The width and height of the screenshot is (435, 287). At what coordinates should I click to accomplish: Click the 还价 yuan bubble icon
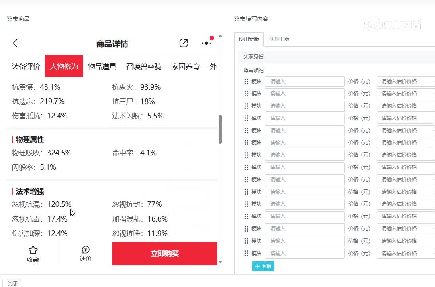pos(86,250)
